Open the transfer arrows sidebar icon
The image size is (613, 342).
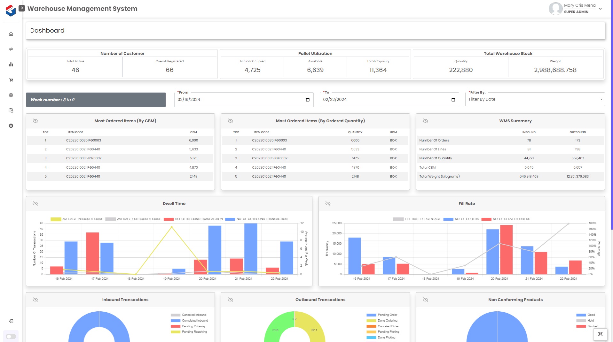click(x=11, y=49)
